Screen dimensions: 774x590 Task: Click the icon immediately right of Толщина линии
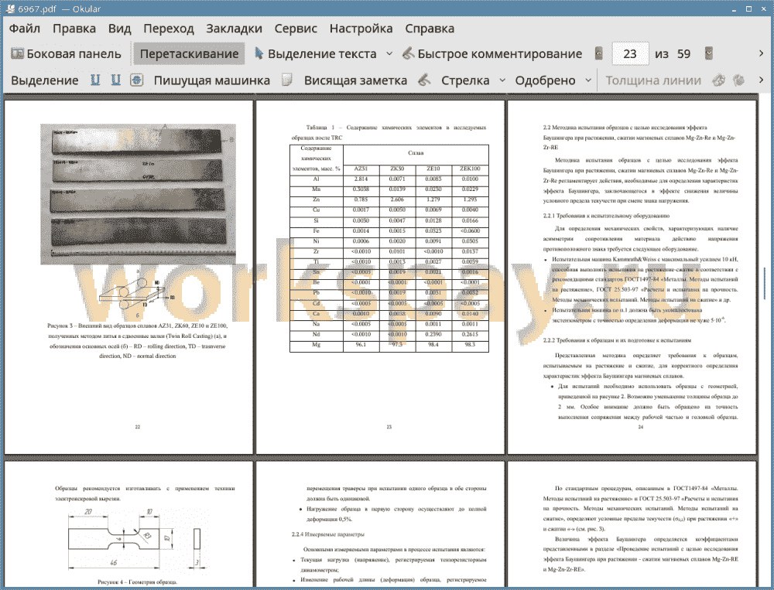[x=719, y=80]
